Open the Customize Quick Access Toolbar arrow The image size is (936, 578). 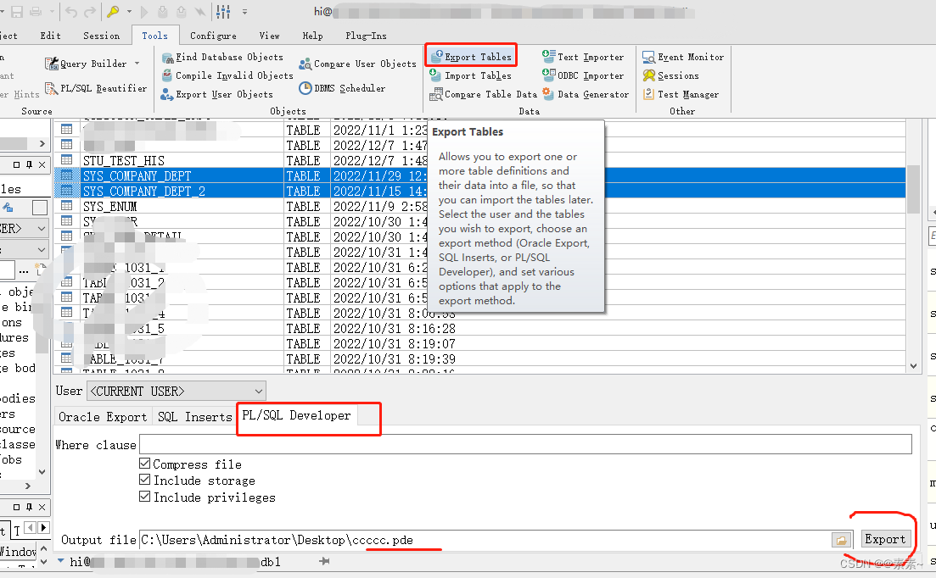coord(244,11)
